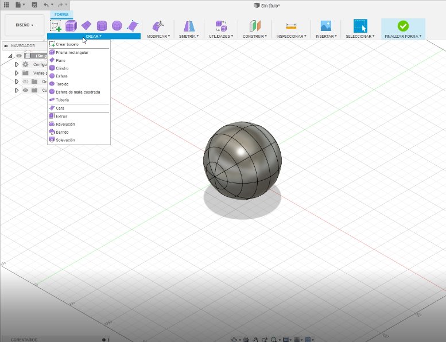Click the save disk icon
This screenshot has height=342, width=446.
point(34,5)
